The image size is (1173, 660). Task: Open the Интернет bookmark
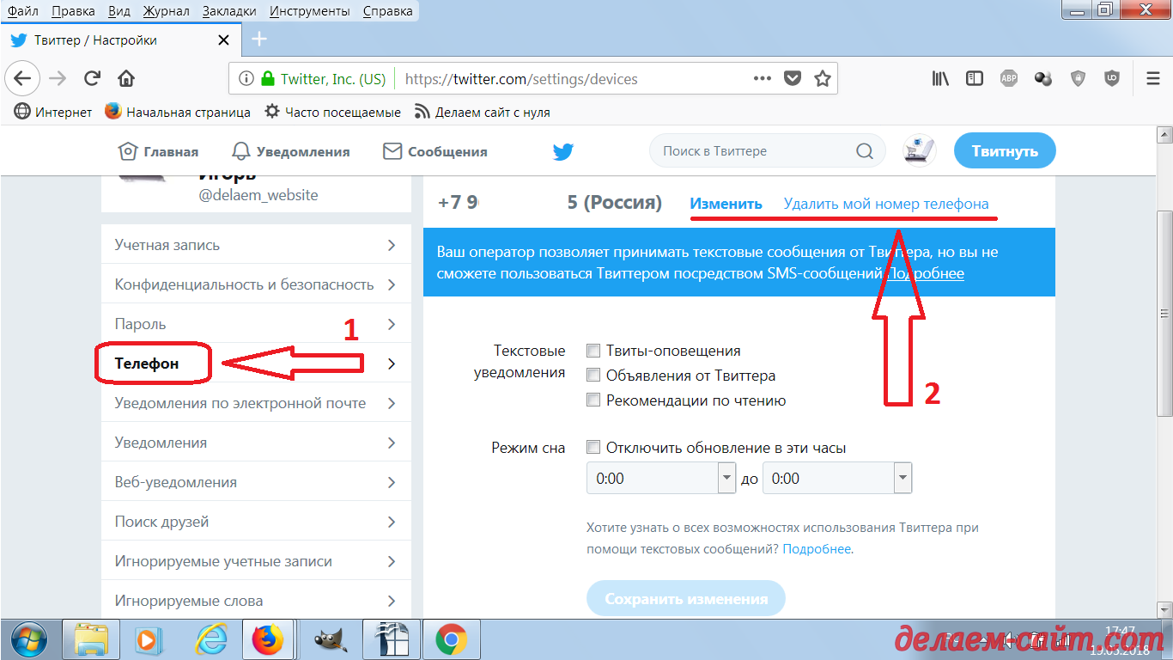pos(53,112)
